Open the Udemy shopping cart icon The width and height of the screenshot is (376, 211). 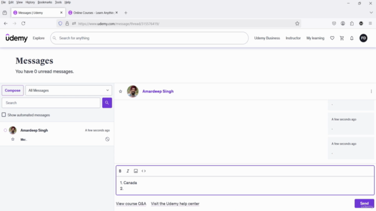tap(342, 38)
